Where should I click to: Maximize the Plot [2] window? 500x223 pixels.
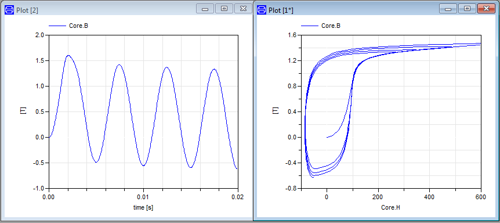click(224, 9)
